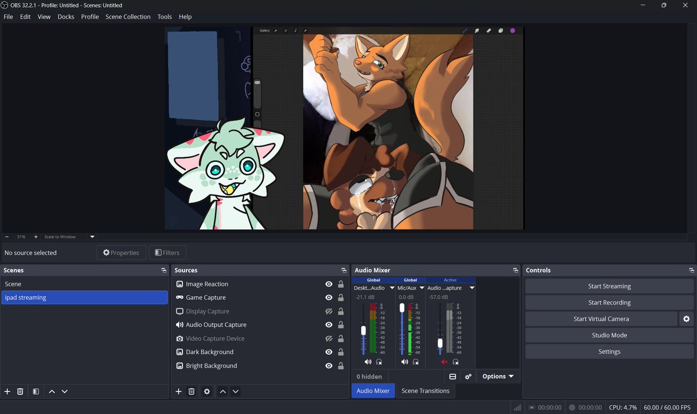Float the Scenes dock with its popout icon
Image resolution: width=697 pixels, height=414 pixels.
164,271
